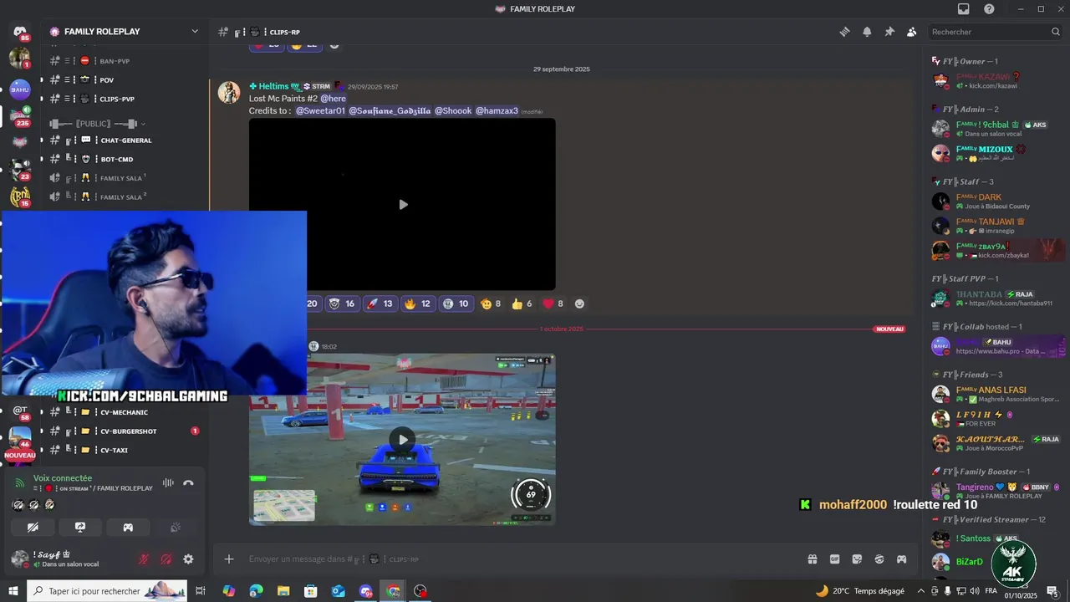Image resolution: width=1070 pixels, height=602 pixels.
Task: Open the Threads icon in channel header
Action: click(844, 32)
